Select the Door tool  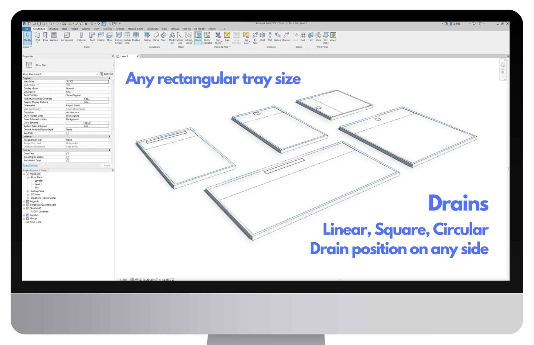tap(45, 36)
